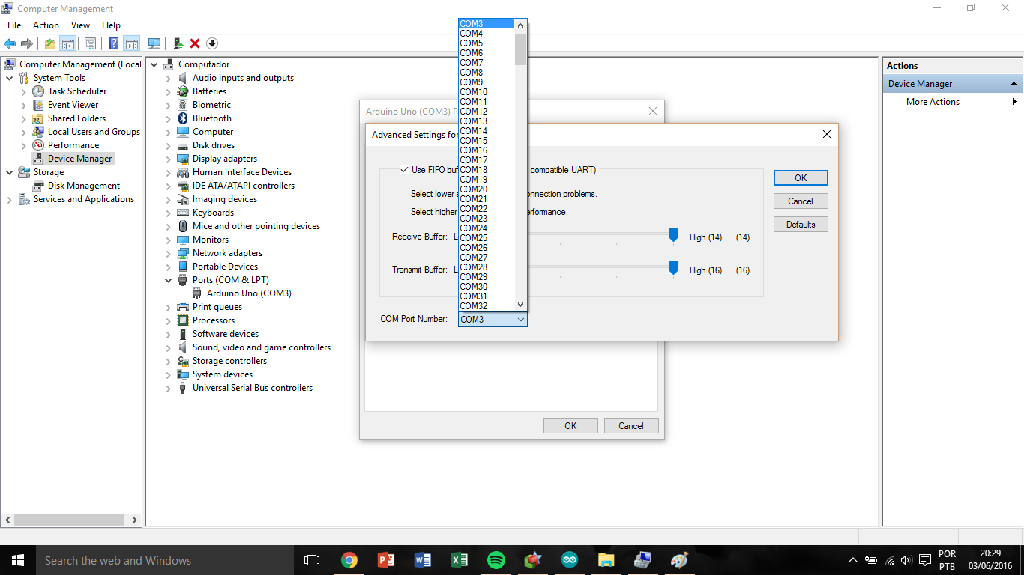Open Arduino IDE from the taskbar
The width and height of the screenshot is (1024, 575).
click(570, 560)
